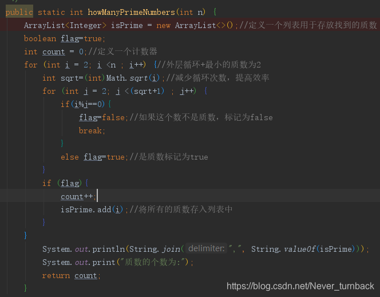Click the comment '减少循环次数，提高效率'
The image size is (380, 297).
pyautogui.click(x=222, y=78)
